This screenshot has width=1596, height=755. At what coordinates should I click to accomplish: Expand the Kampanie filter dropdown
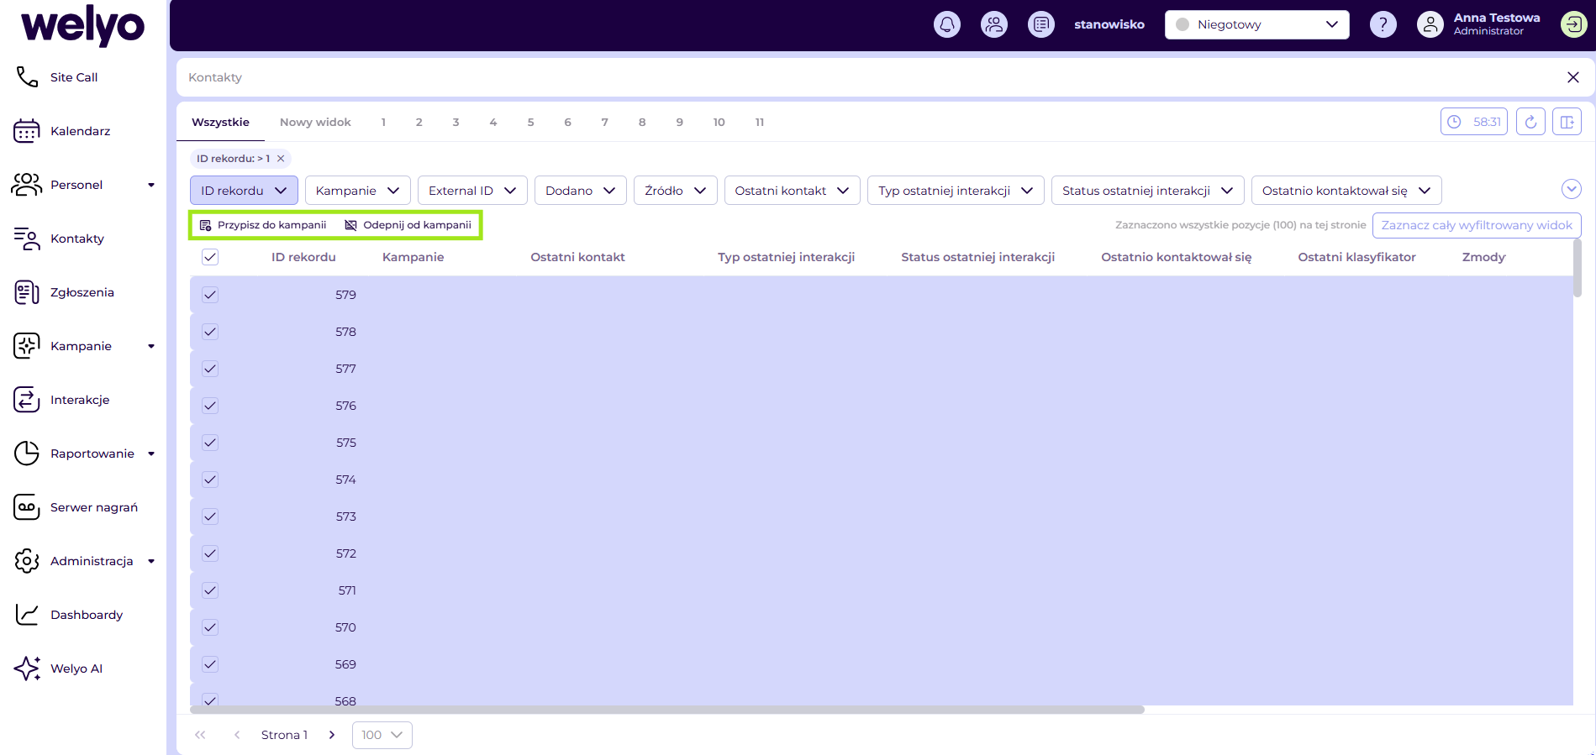[x=357, y=191]
